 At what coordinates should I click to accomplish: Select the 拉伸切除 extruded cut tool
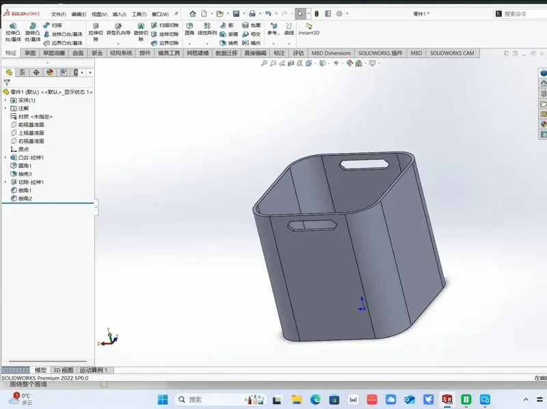(x=96, y=32)
